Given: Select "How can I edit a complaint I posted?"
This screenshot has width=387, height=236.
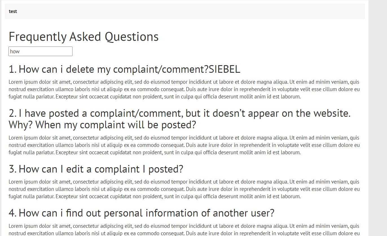Looking at the screenshot, I should click(96, 169).
